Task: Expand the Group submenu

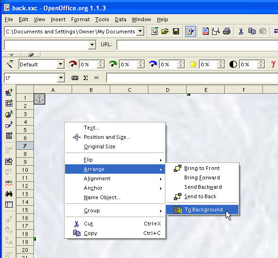Action: [x=115, y=210]
